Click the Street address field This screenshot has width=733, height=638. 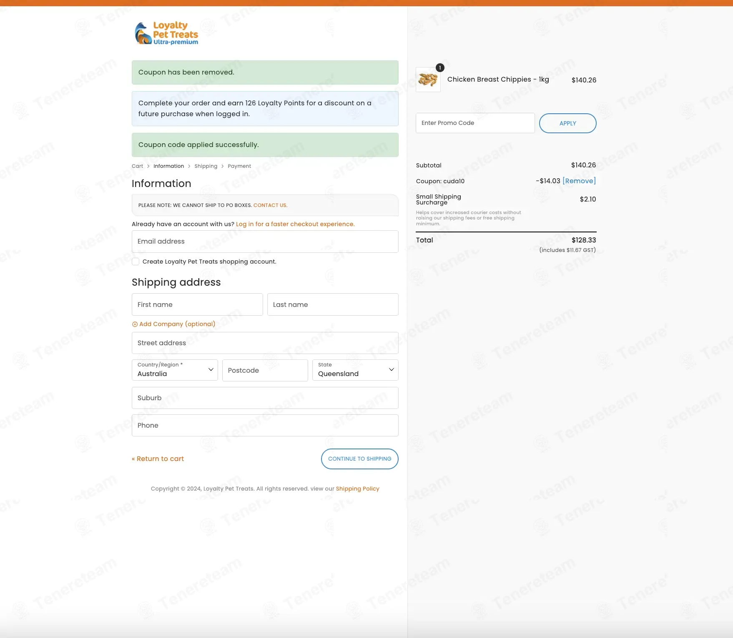(265, 343)
